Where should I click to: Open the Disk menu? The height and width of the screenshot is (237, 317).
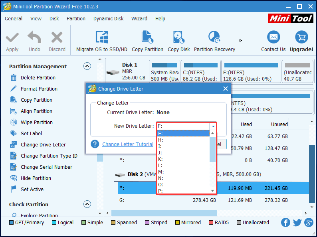[54, 19]
